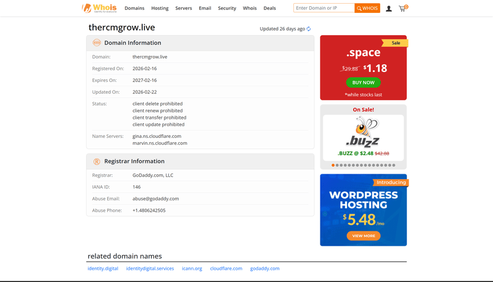Focus the Enter Domain or IP field
Screen dimensions: 493x282
324,8
